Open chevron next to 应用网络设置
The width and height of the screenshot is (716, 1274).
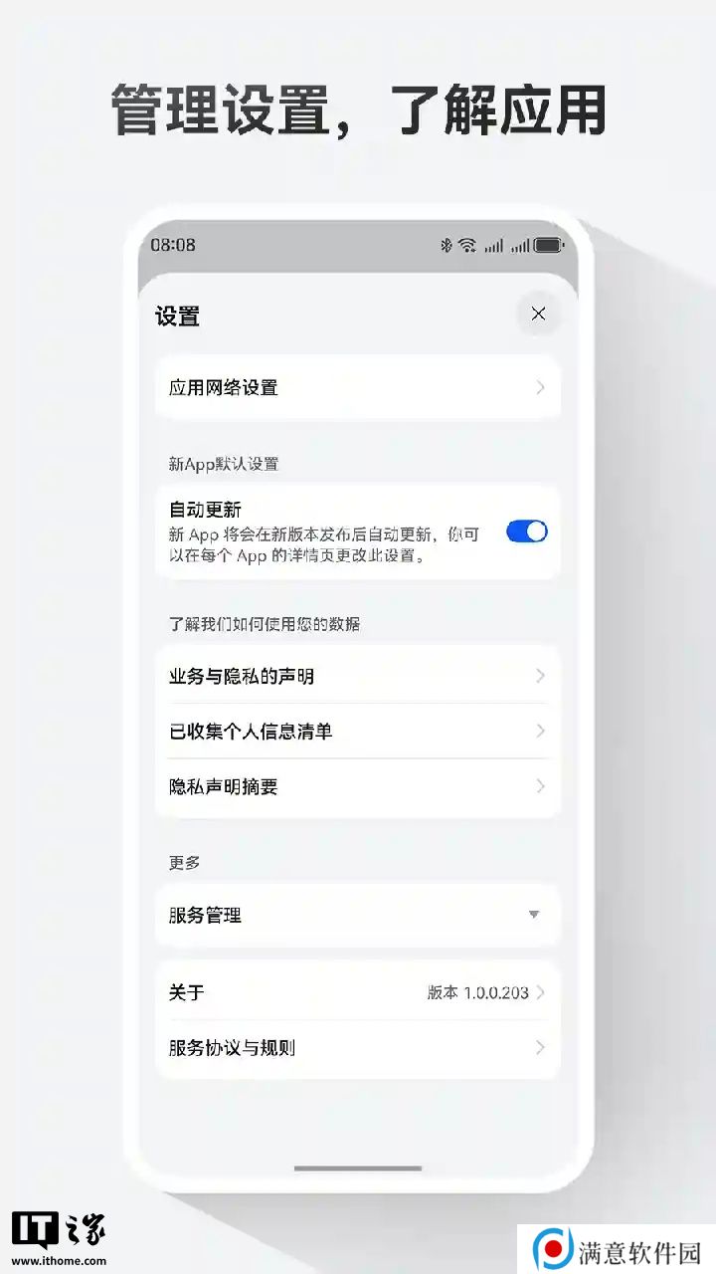[x=540, y=387]
